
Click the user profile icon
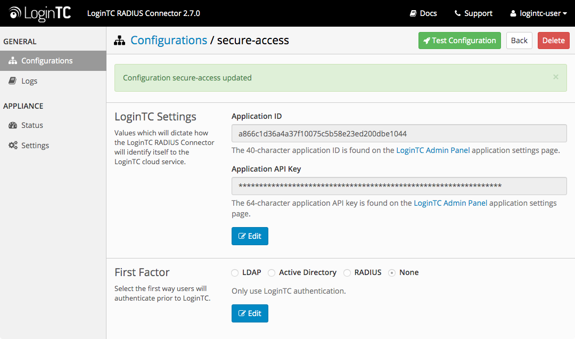[x=513, y=13]
